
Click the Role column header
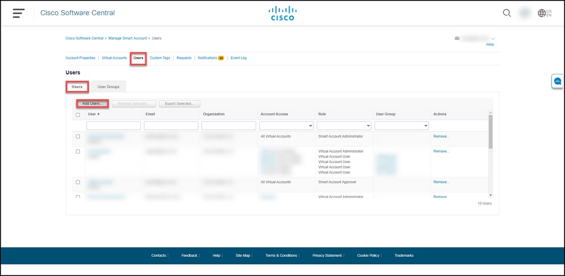pyautogui.click(x=322, y=114)
